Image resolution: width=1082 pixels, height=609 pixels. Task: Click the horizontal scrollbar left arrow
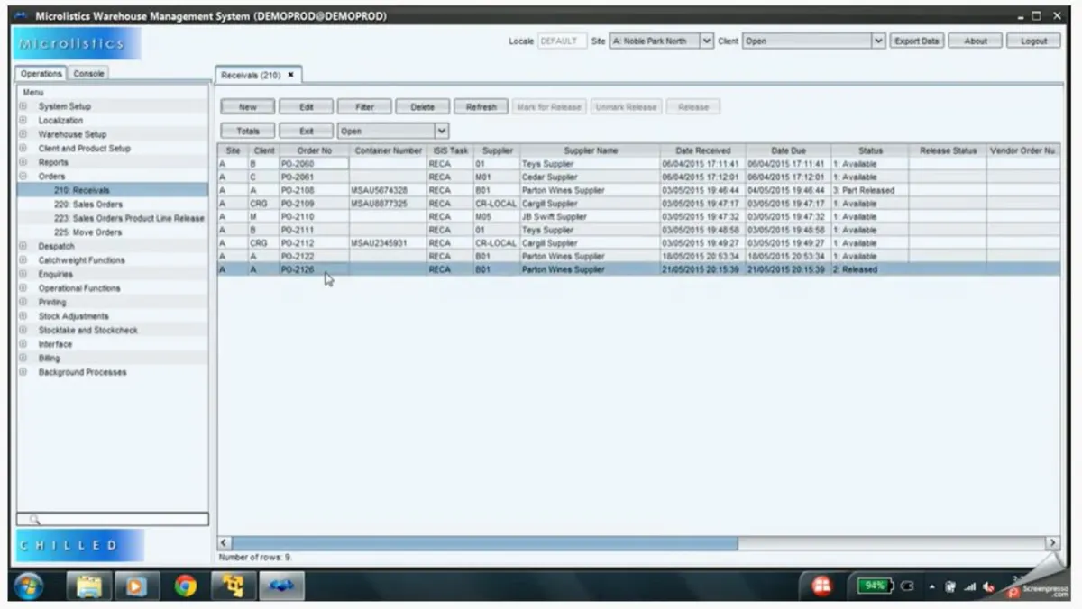[x=225, y=543]
